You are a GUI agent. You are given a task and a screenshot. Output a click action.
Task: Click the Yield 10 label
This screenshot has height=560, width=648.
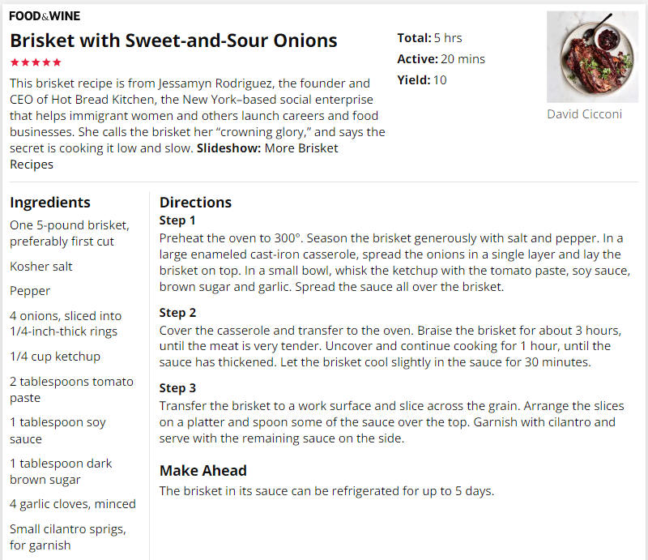coord(422,79)
